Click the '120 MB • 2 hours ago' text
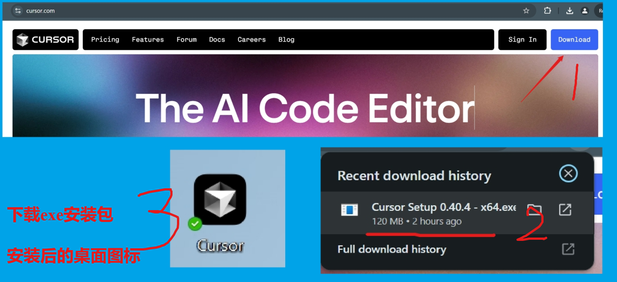Screen dimensions: 617x282 [417, 221]
